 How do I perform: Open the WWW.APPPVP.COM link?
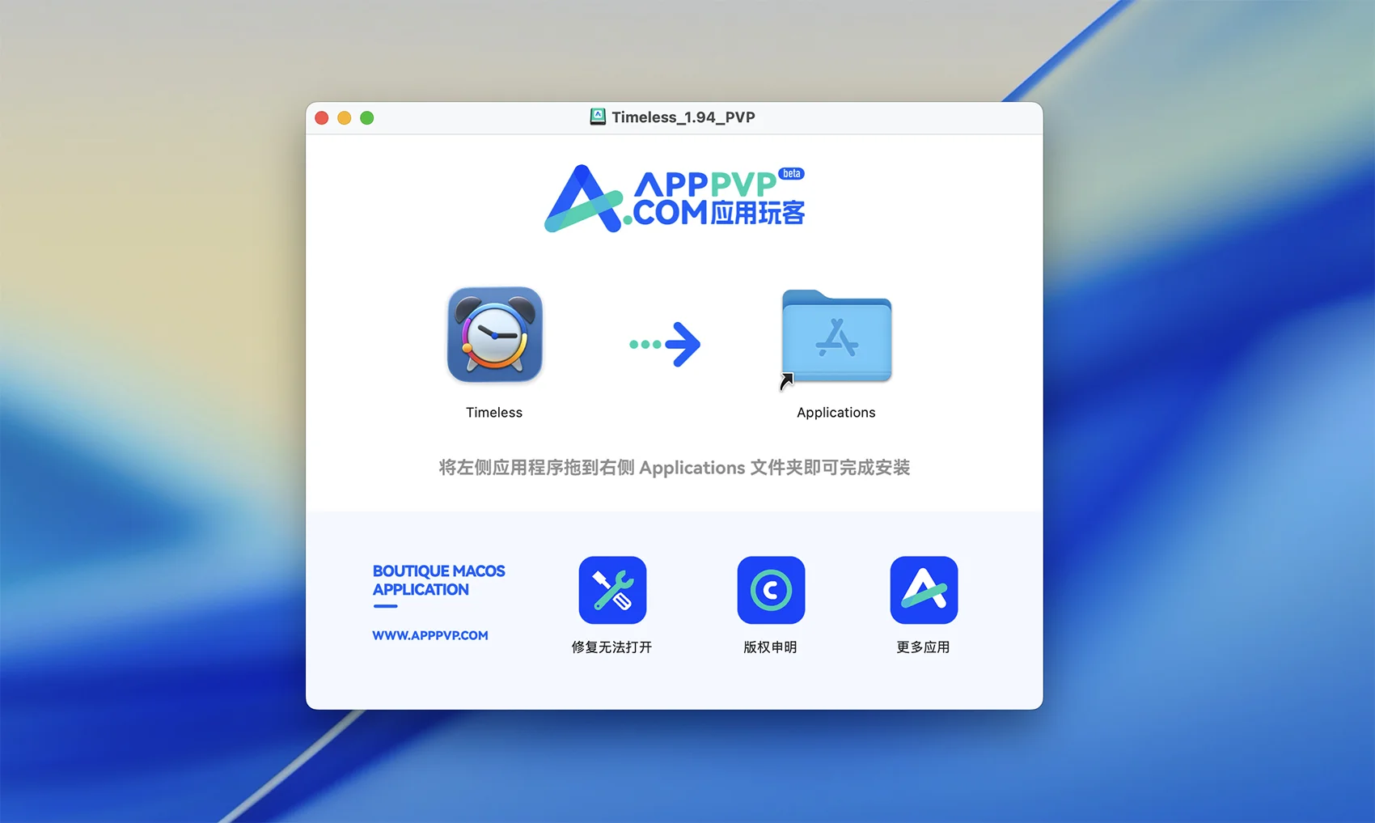point(429,635)
